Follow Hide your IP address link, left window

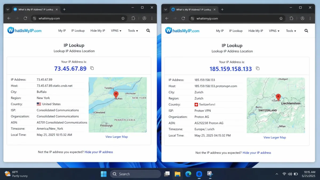[99, 152]
